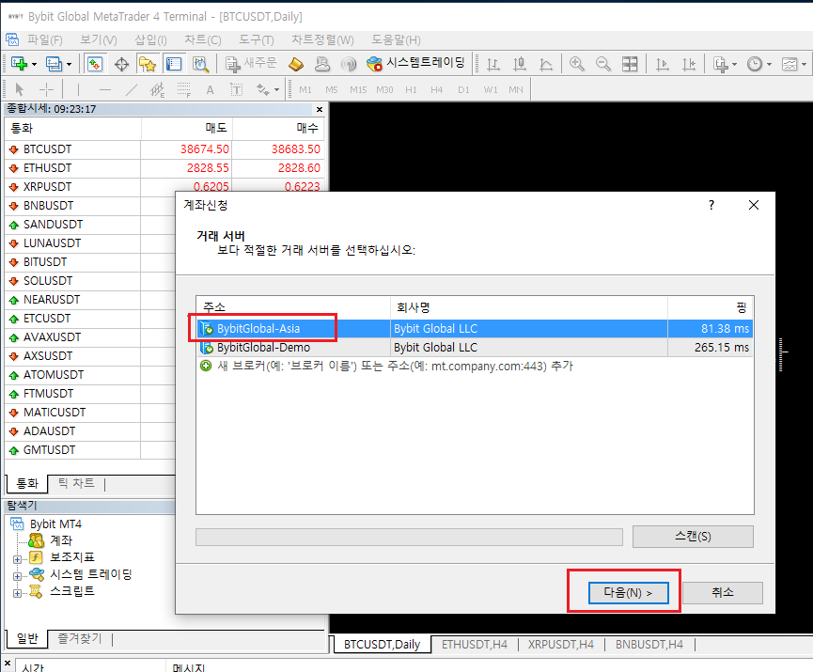This screenshot has width=813, height=672.
Task: Switch to the 즐겨찾기 navigator tab
Action: [x=80, y=638]
